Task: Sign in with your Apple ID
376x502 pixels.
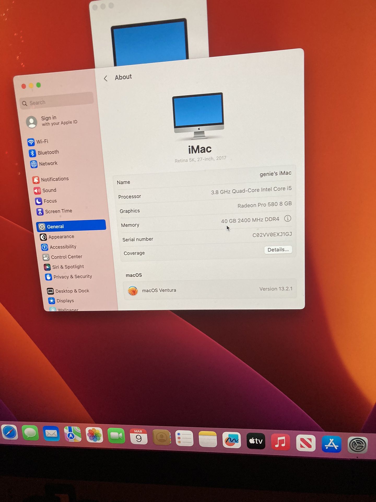Action: coord(59,121)
